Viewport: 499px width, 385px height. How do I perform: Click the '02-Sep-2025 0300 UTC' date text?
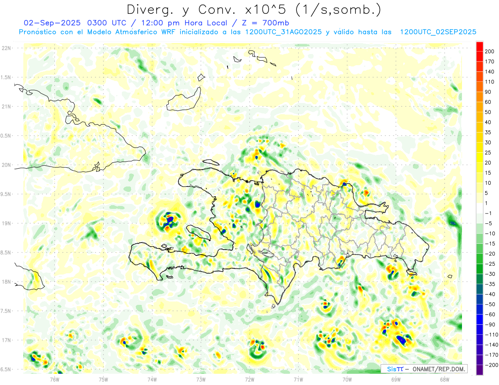click(x=76, y=23)
